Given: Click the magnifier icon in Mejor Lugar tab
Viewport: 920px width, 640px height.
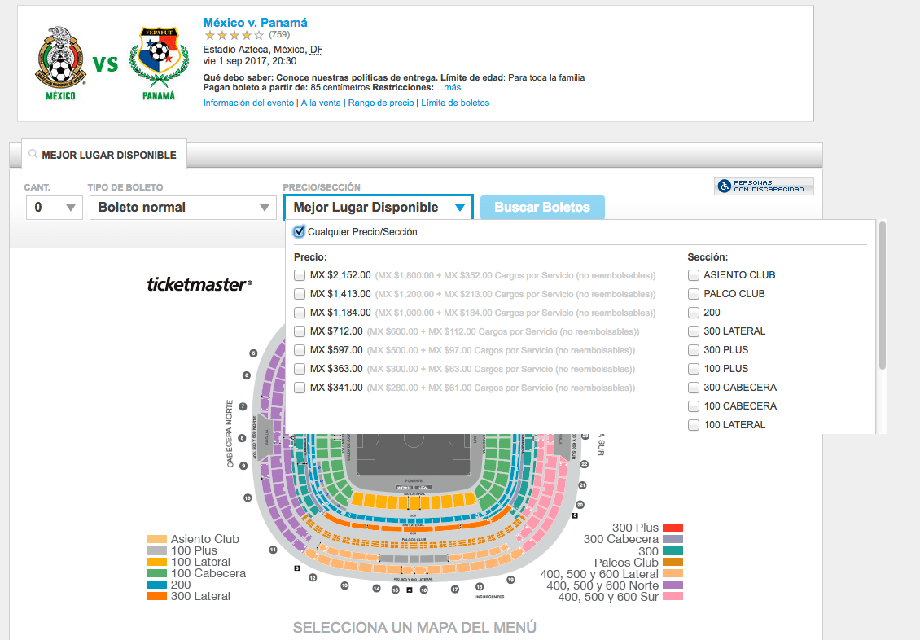Looking at the screenshot, I should point(33,154).
